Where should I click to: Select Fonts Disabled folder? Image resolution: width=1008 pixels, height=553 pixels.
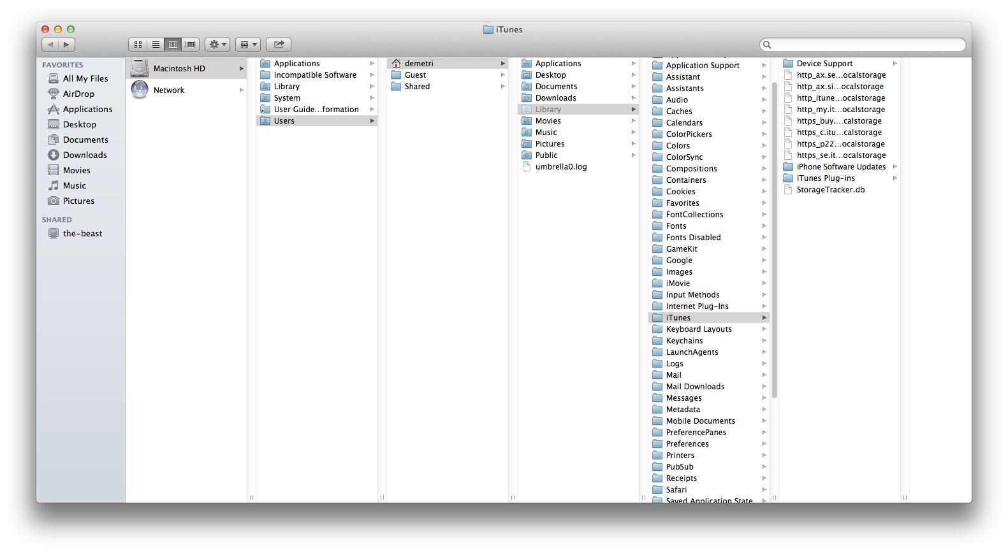708,237
